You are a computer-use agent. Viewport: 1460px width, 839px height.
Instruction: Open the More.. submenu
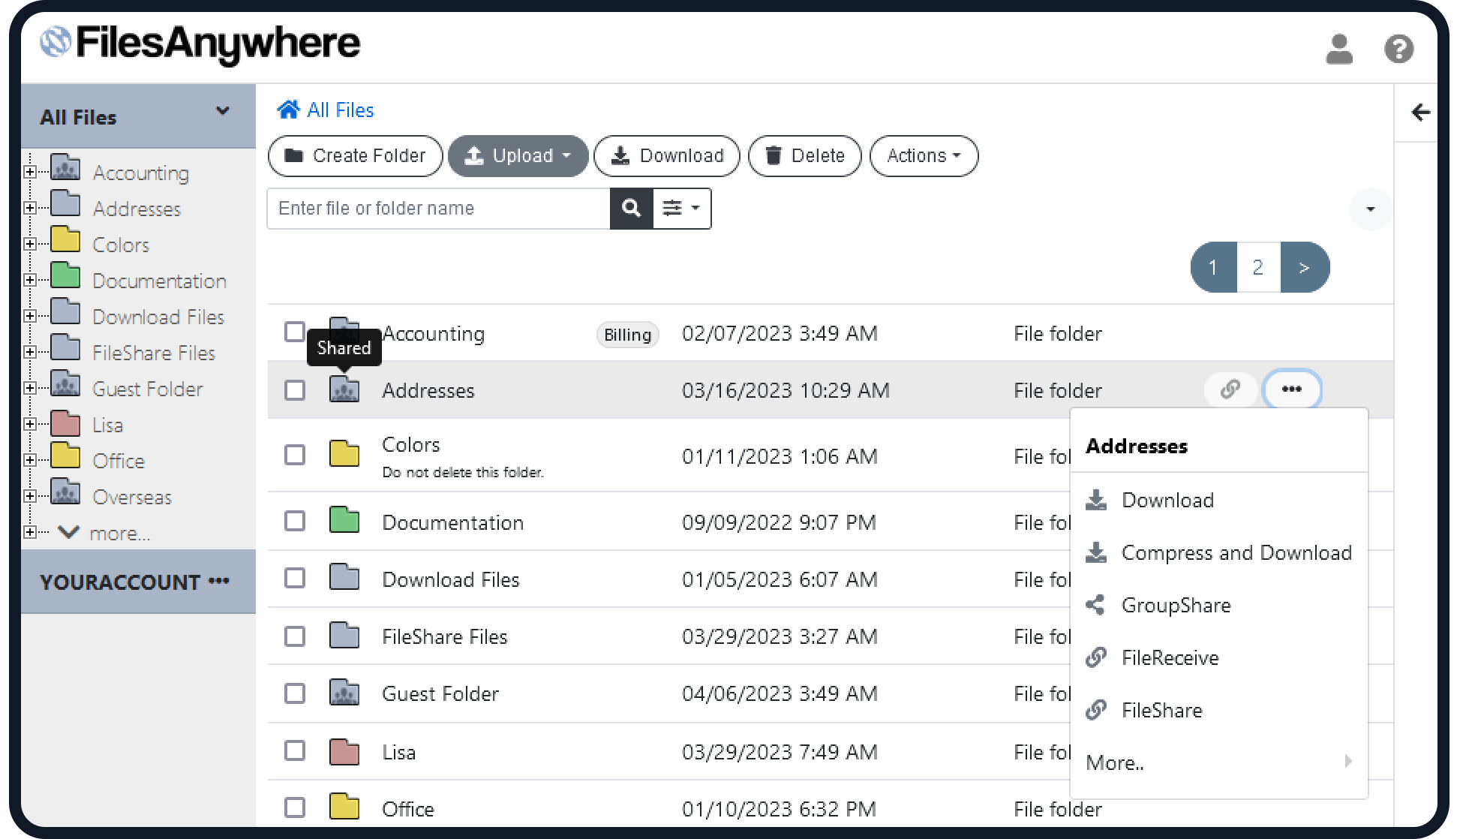point(1219,762)
